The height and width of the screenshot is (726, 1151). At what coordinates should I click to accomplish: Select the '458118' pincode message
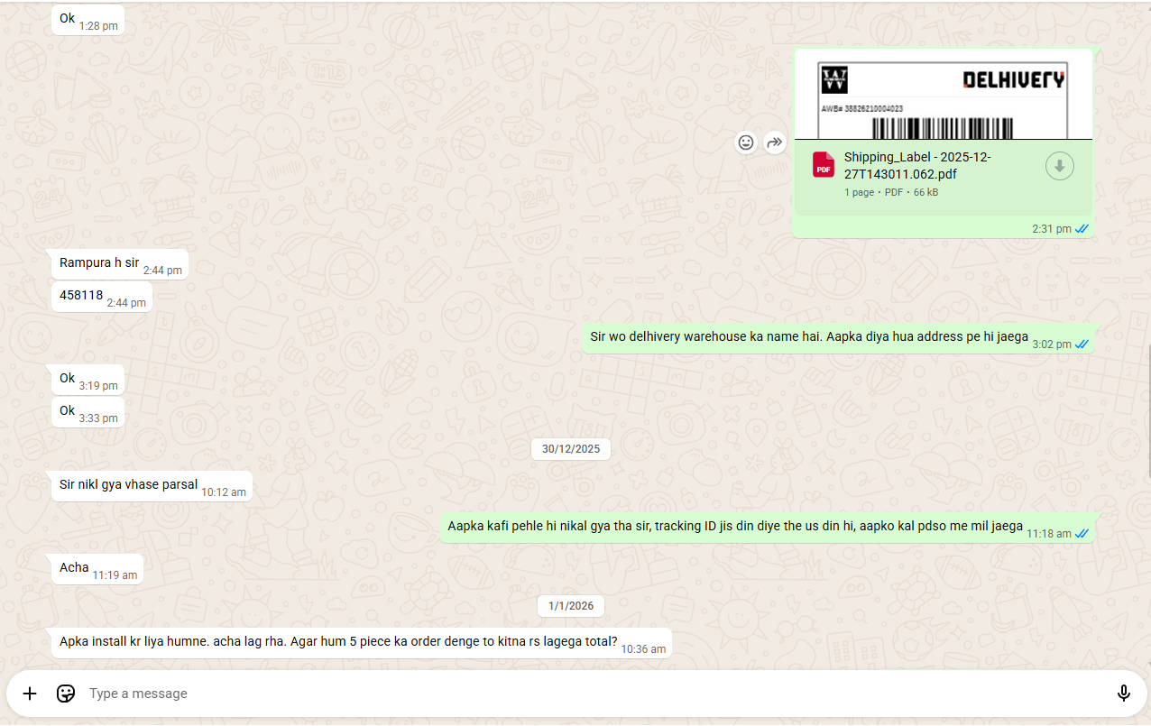coord(81,296)
